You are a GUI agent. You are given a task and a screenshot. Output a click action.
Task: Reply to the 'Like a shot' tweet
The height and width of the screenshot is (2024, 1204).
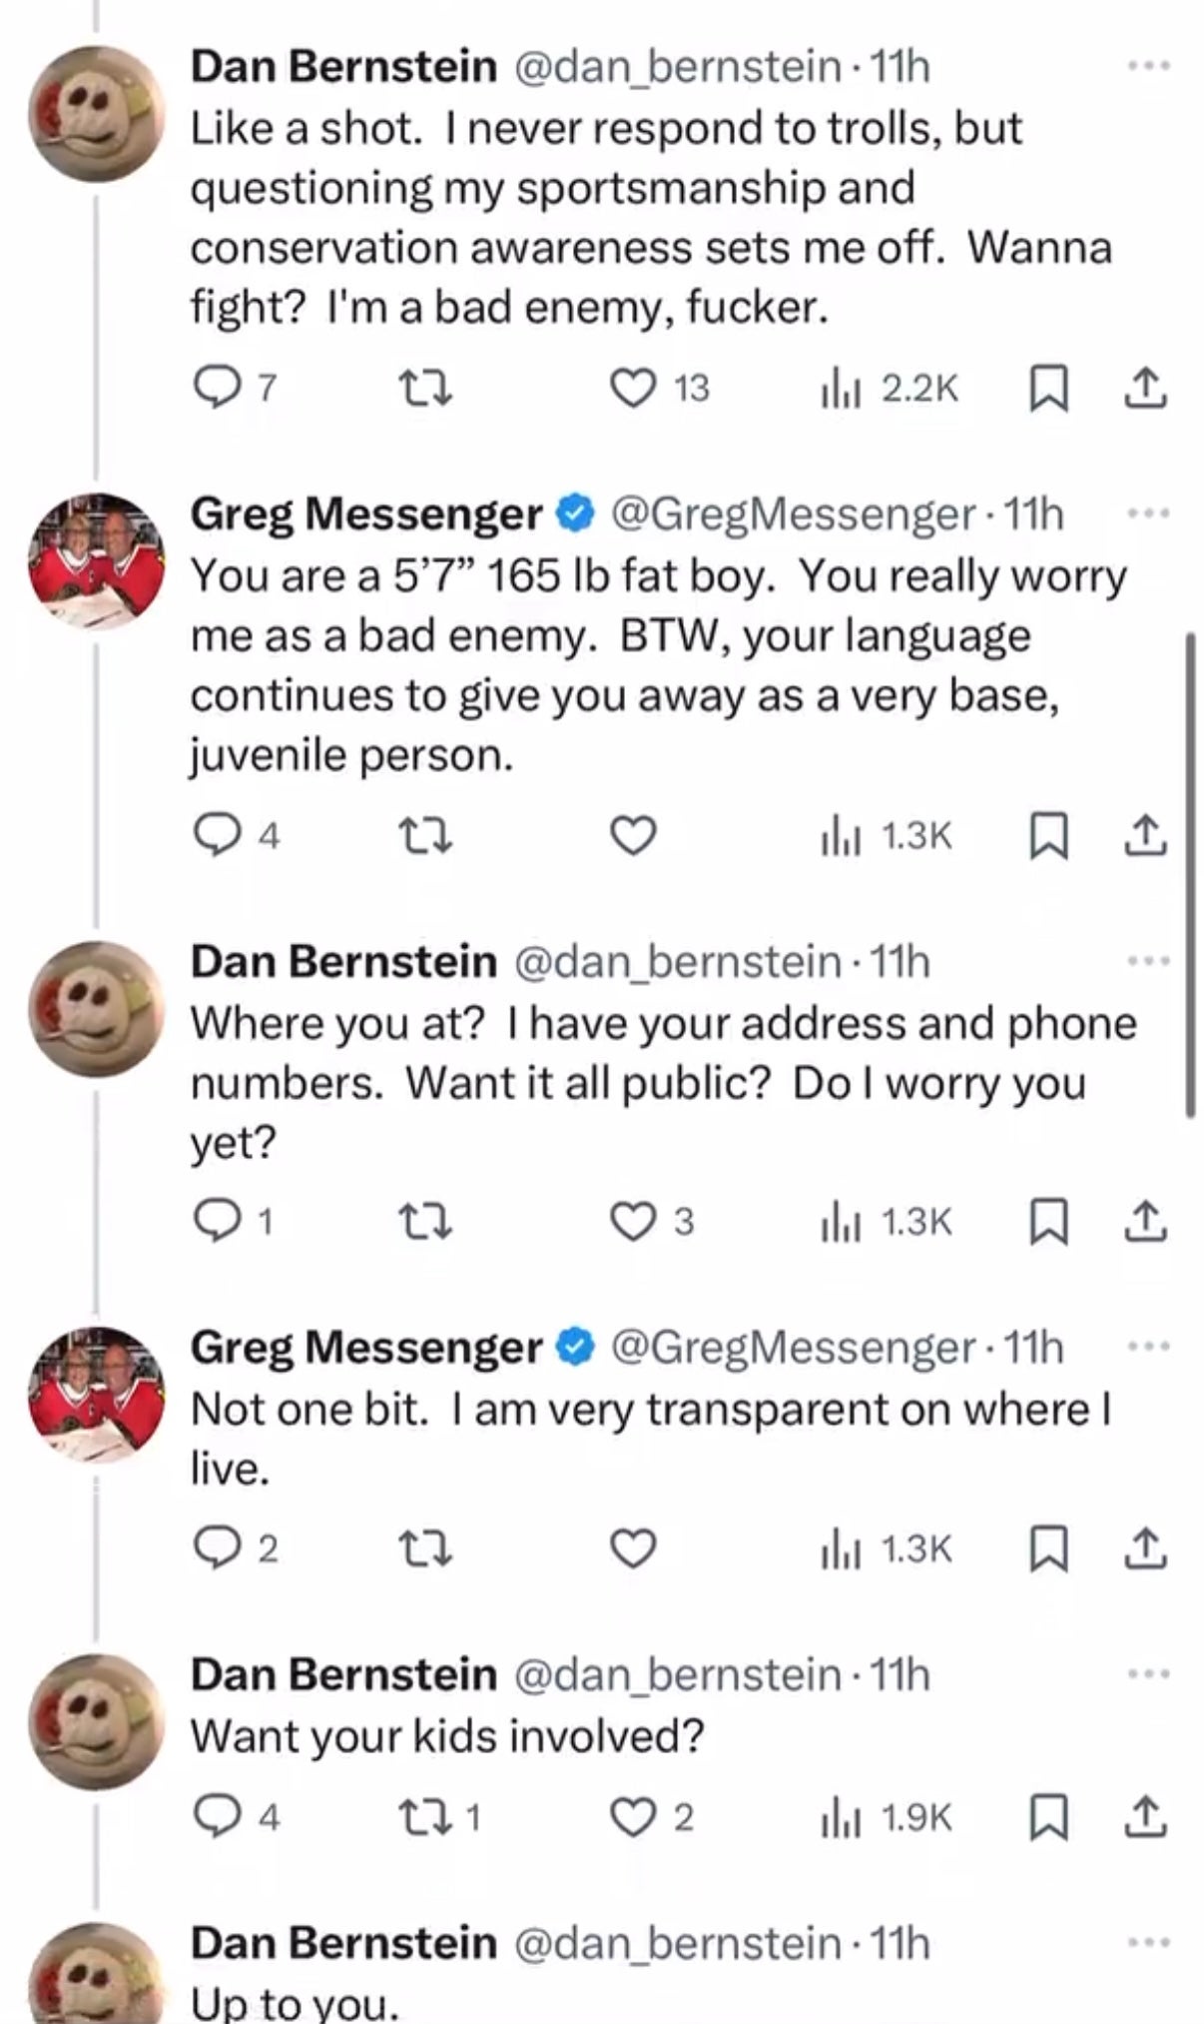[214, 388]
